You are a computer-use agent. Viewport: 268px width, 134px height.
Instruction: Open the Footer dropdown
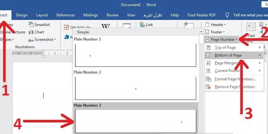point(215,32)
